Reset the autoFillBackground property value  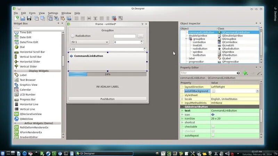coord(257,91)
